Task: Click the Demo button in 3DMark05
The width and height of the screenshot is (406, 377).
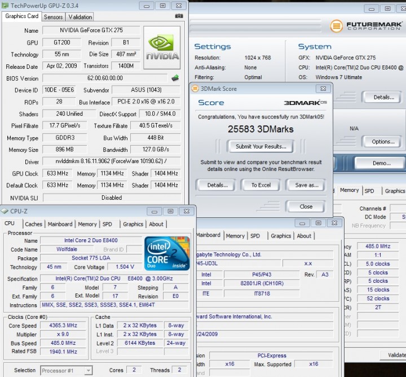Action: click(381, 163)
